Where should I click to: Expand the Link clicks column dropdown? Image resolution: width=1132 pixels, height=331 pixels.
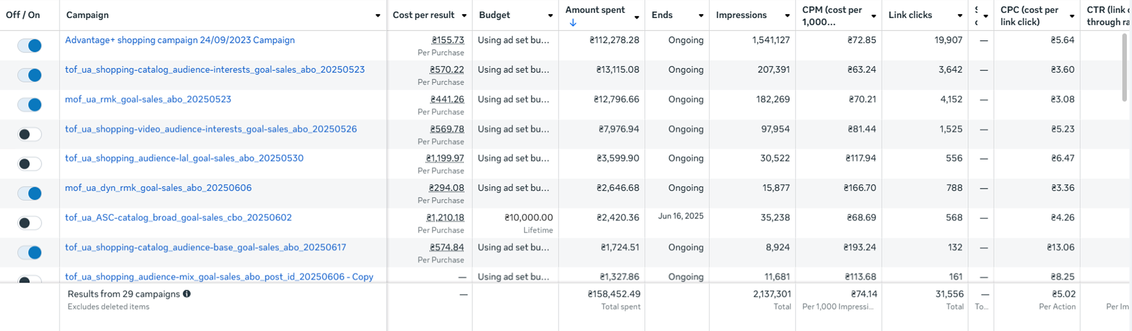[x=960, y=15]
